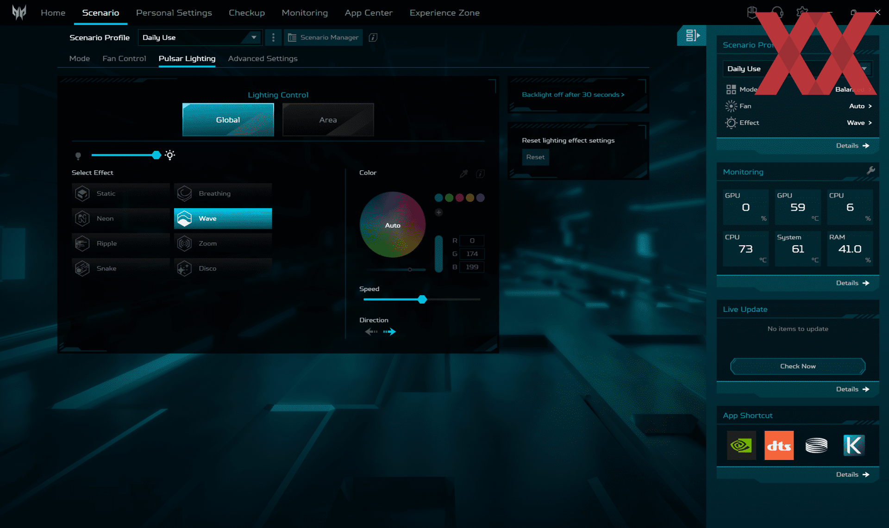889x528 pixels.
Task: Collapse the right sidebar panel icon
Action: tap(692, 35)
